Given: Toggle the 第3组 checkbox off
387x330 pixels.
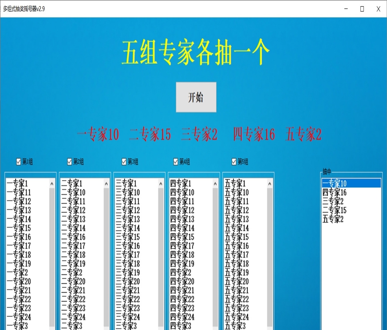Looking at the screenshot, I should click(x=123, y=161).
